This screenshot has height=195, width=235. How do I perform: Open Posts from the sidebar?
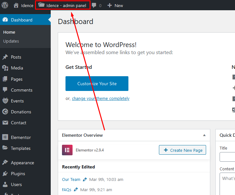tap(16, 57)
